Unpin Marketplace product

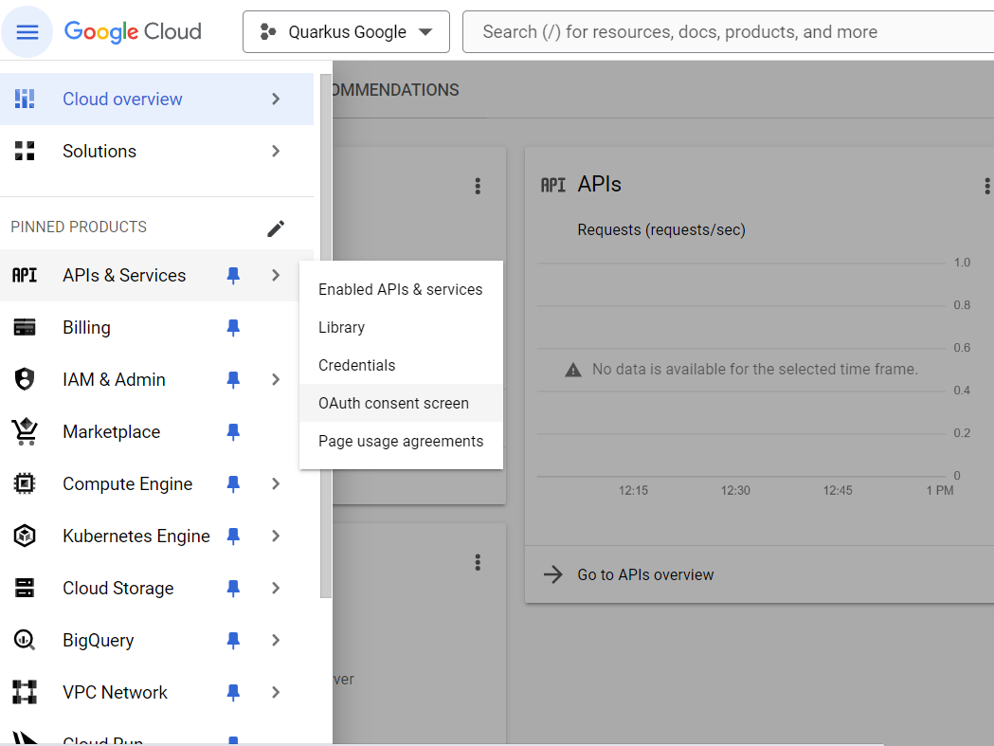pos(233,431)
